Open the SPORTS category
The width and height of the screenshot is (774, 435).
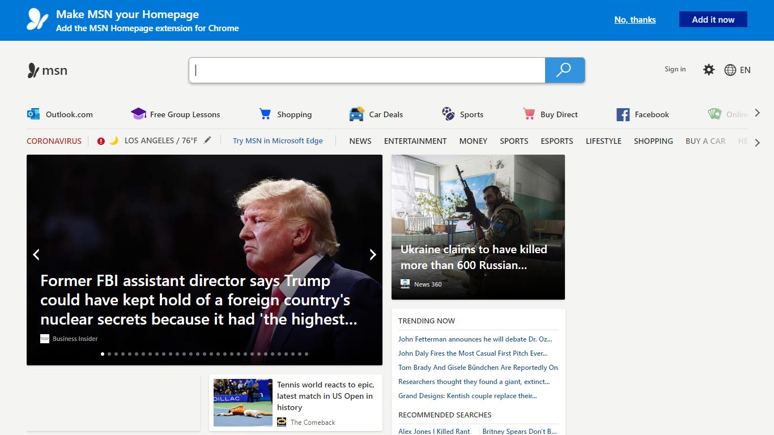pos(514,141)
